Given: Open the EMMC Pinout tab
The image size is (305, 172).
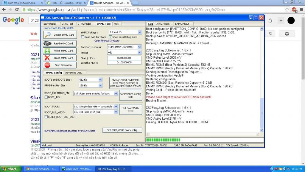Looking at the screenshot, I should point(182,24).
